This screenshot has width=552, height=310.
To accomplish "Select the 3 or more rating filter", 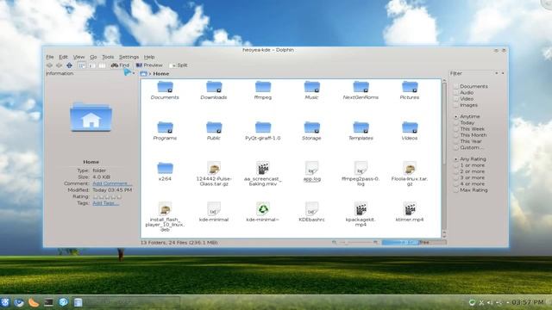I will click(456, 178).
